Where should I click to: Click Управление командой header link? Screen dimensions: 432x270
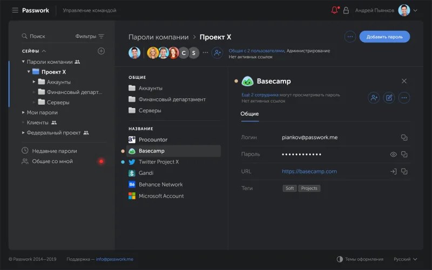pyautogui.click(x=90, y=10)
